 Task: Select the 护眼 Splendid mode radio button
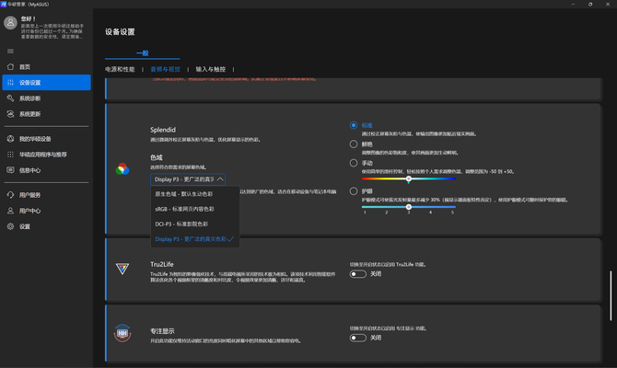[354, 191]
